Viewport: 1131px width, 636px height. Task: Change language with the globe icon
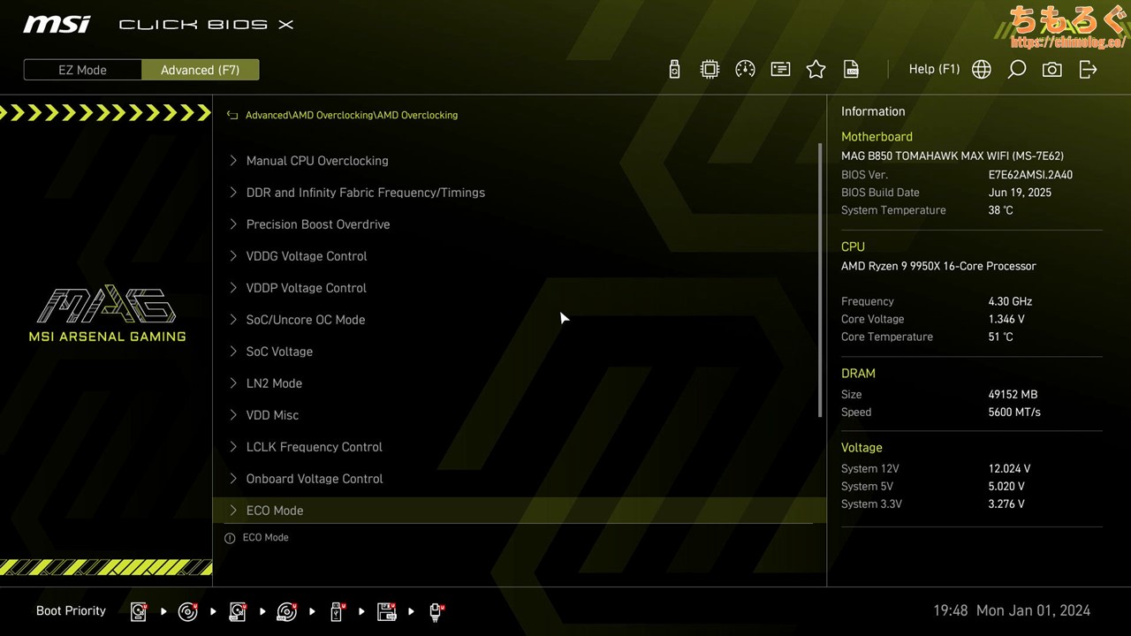tap(981, 70)
